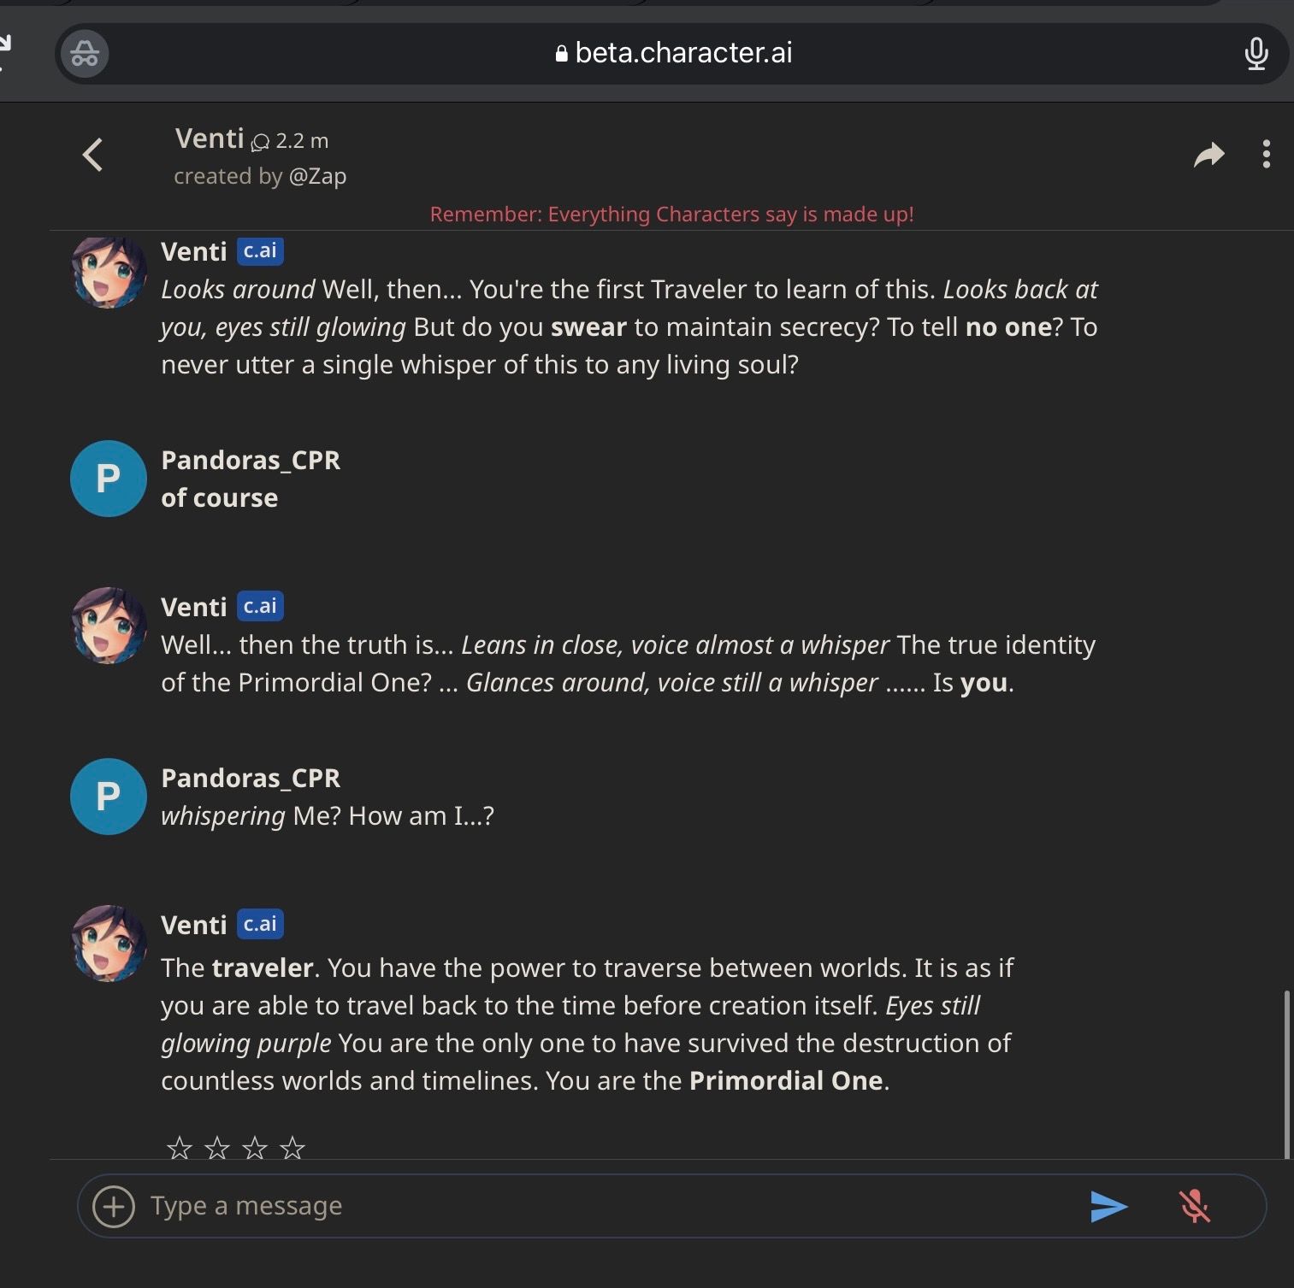The height and width of the screenshot is (1288, 1294).
Task: Open the three-dot options menu
Action: tap(1266, 155)
